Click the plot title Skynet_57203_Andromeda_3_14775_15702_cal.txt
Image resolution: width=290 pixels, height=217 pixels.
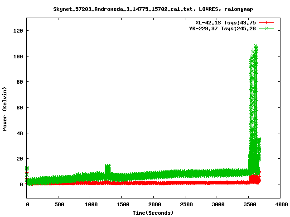pos(153,9)
